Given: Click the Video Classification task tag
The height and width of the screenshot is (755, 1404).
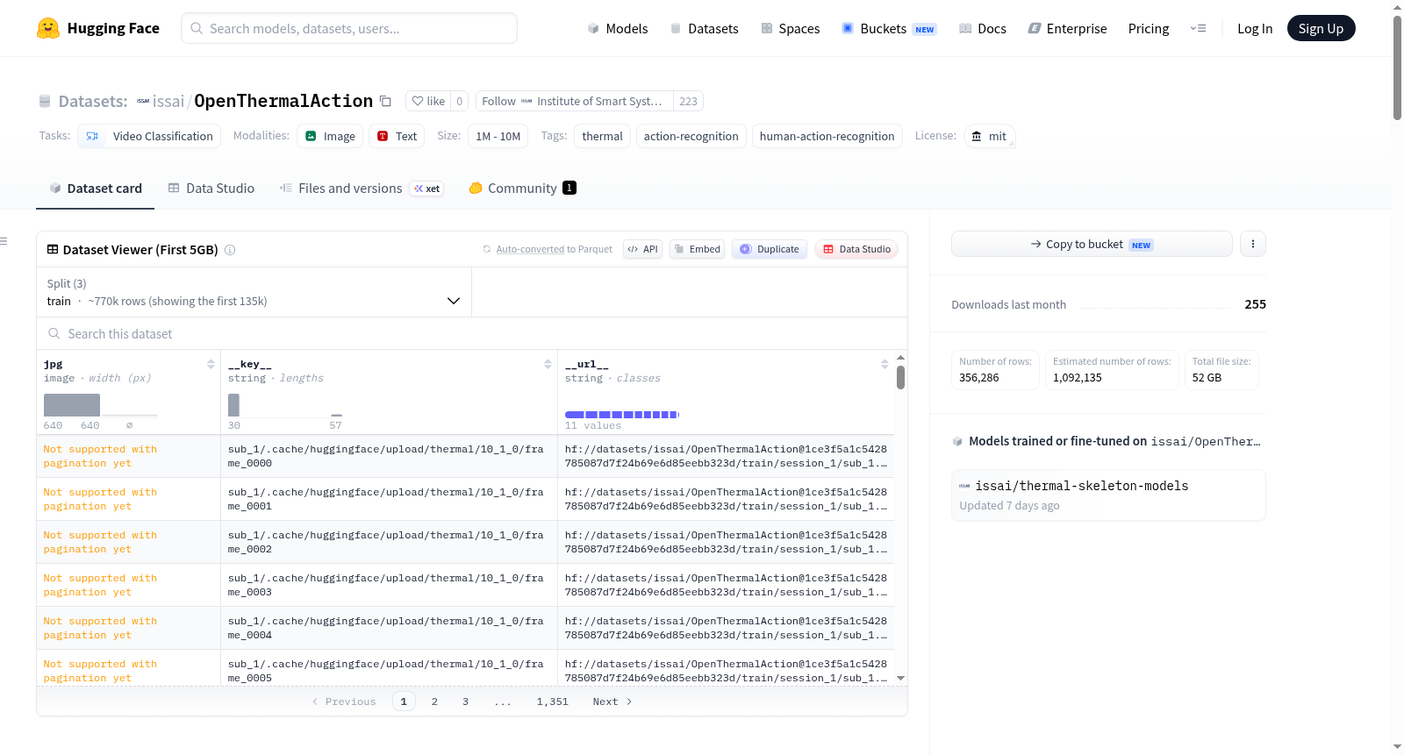Looking at the screenshot, I should (149, 136).
